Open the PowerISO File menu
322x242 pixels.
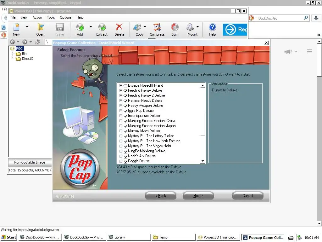13,17
